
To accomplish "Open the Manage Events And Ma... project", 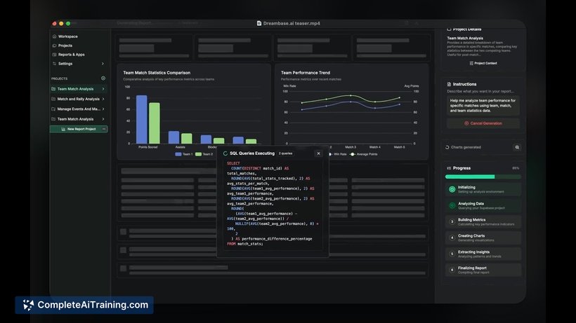I will pos(79,109).
